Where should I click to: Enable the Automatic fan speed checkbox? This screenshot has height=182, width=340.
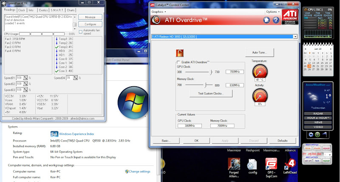[x=81, y=32]
